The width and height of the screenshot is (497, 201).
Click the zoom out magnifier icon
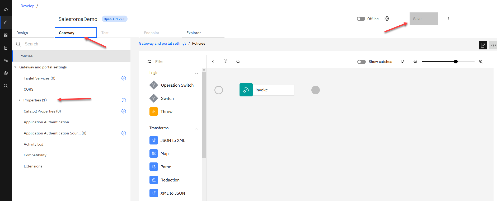coord(415,62)
